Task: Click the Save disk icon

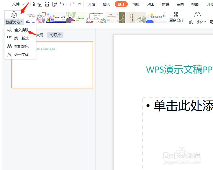Action: click(x=32, y=4)
